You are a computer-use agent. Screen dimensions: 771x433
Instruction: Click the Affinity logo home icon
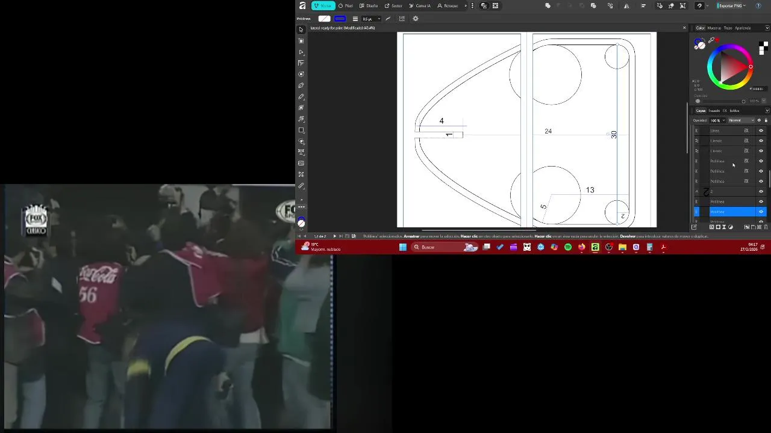[302, 5]
